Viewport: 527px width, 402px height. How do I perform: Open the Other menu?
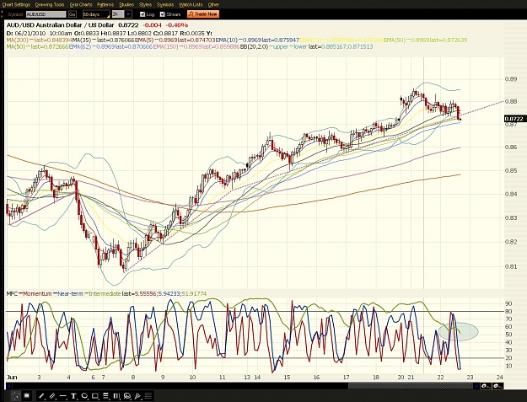tap(213, 5)
